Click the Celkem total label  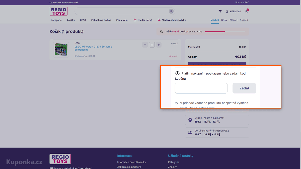pyautogui.click(x=193, y=57)
